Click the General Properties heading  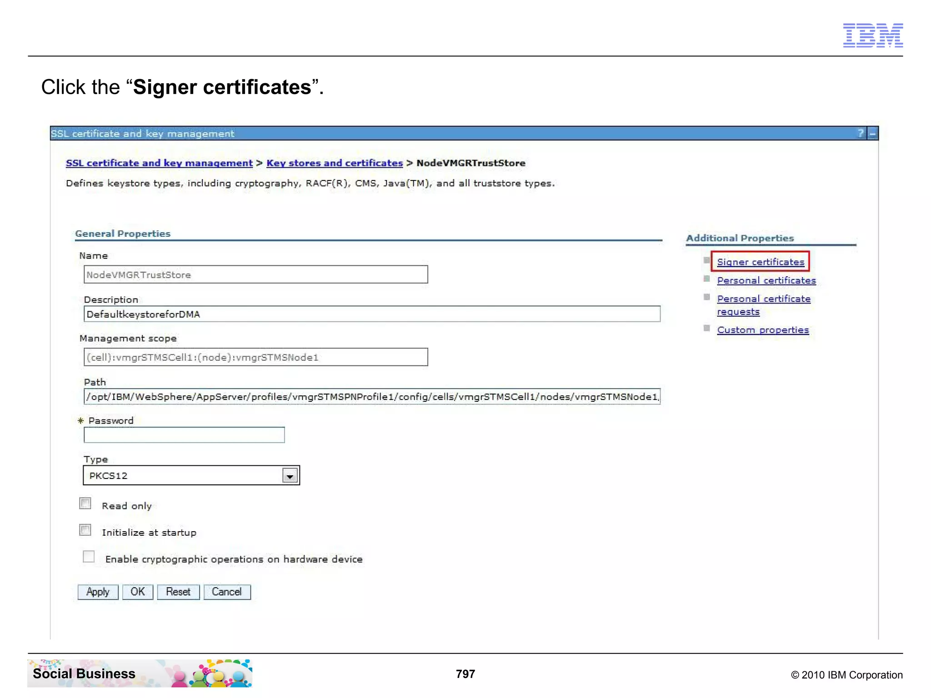123,234
